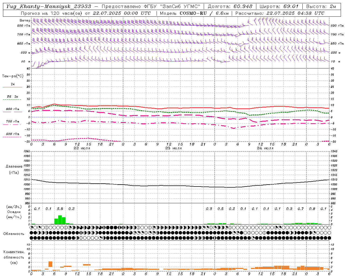
Task: Click 'Рассчитано: 22.07.2025 04:38 UTC' timestamp
Action: click(280, 13)
